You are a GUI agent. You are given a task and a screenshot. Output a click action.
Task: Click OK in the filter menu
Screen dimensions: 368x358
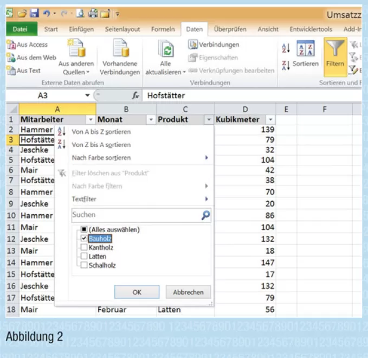(x=137, y=292)
